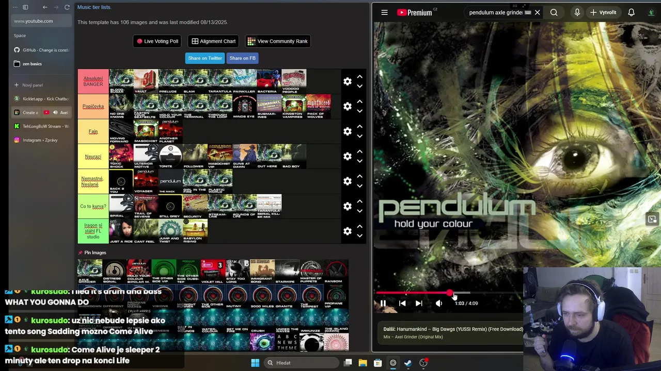Open settings gear for Popičovka row
This screenshot has height=371, width=661.
tap(348, 106)
